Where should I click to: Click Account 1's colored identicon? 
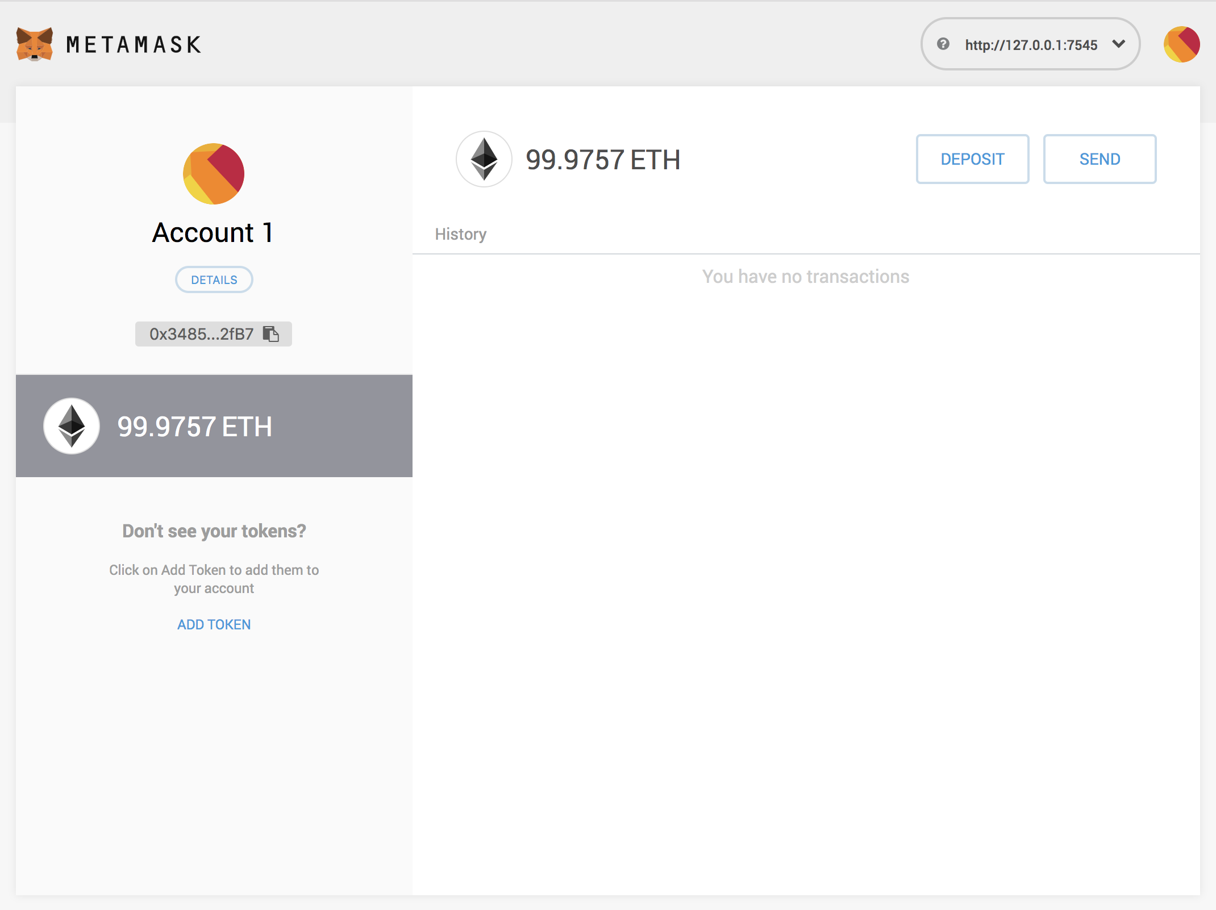pos(213,174)
